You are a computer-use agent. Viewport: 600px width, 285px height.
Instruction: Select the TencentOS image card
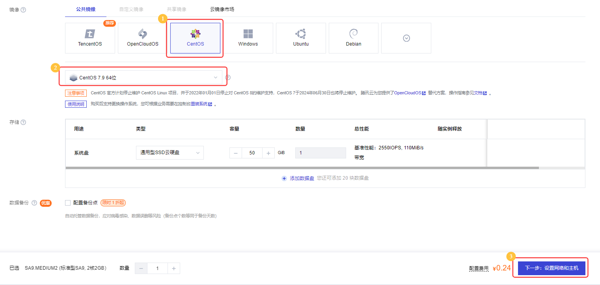point(90,38)
